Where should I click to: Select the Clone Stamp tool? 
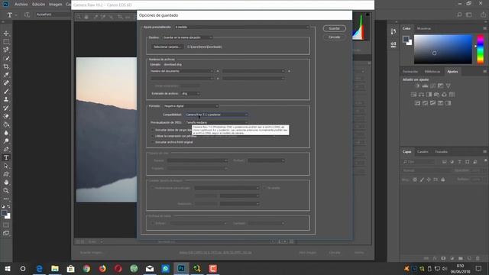6,99
